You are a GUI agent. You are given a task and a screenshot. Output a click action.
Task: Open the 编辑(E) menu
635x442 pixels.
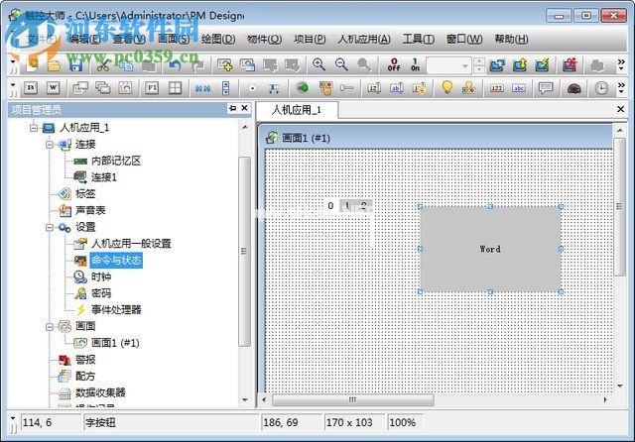point(84,39)
